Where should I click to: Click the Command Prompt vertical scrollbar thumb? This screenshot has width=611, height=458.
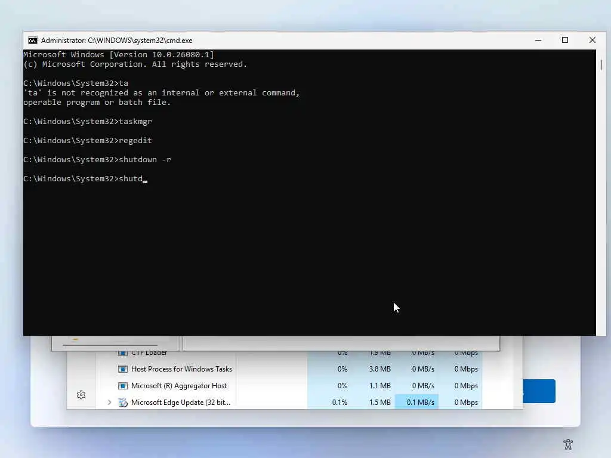coord(601,64)
